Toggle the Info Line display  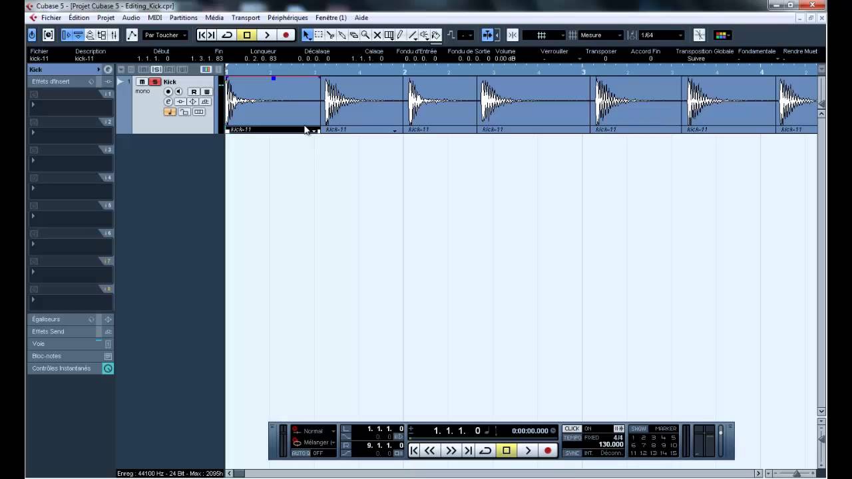point(79,35)
